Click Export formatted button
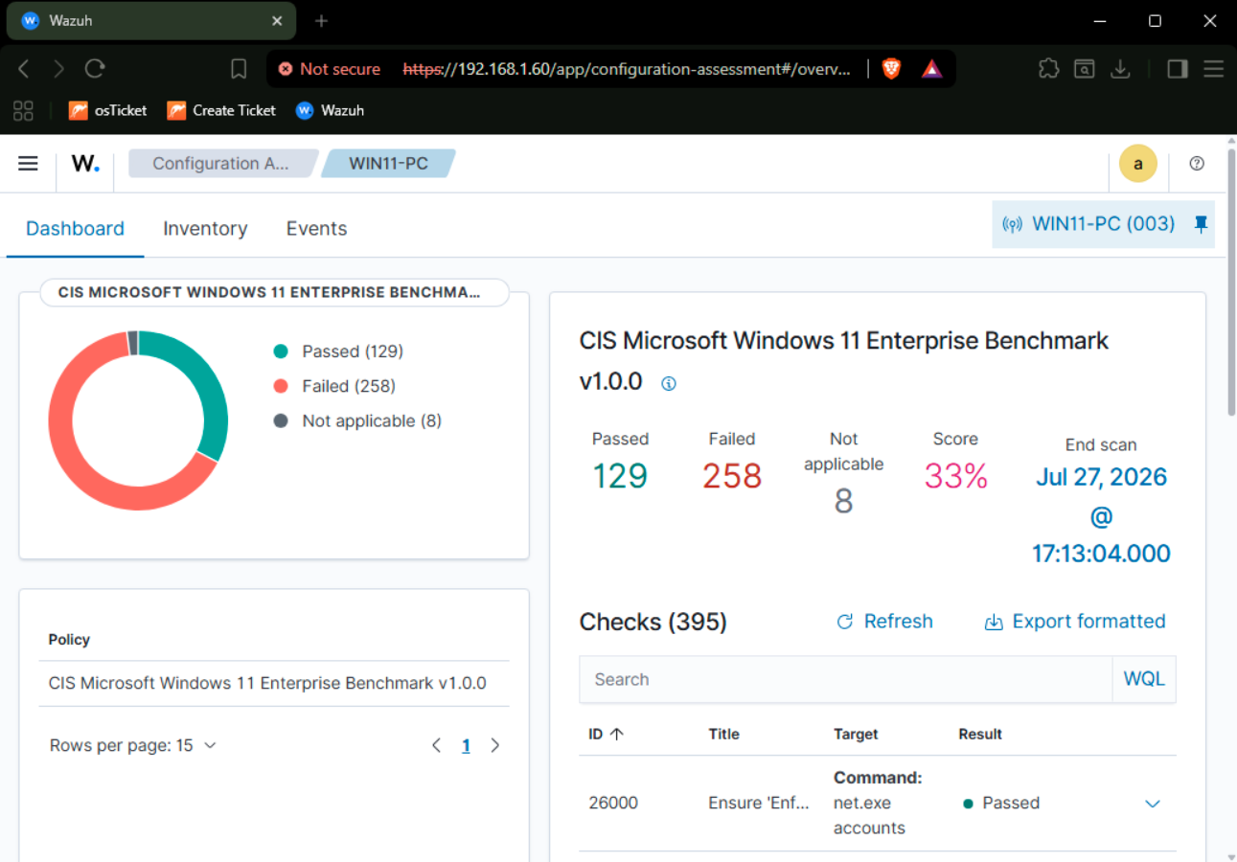The image size is (1237, 862). pyautogui.click(x=1075, y=622)
